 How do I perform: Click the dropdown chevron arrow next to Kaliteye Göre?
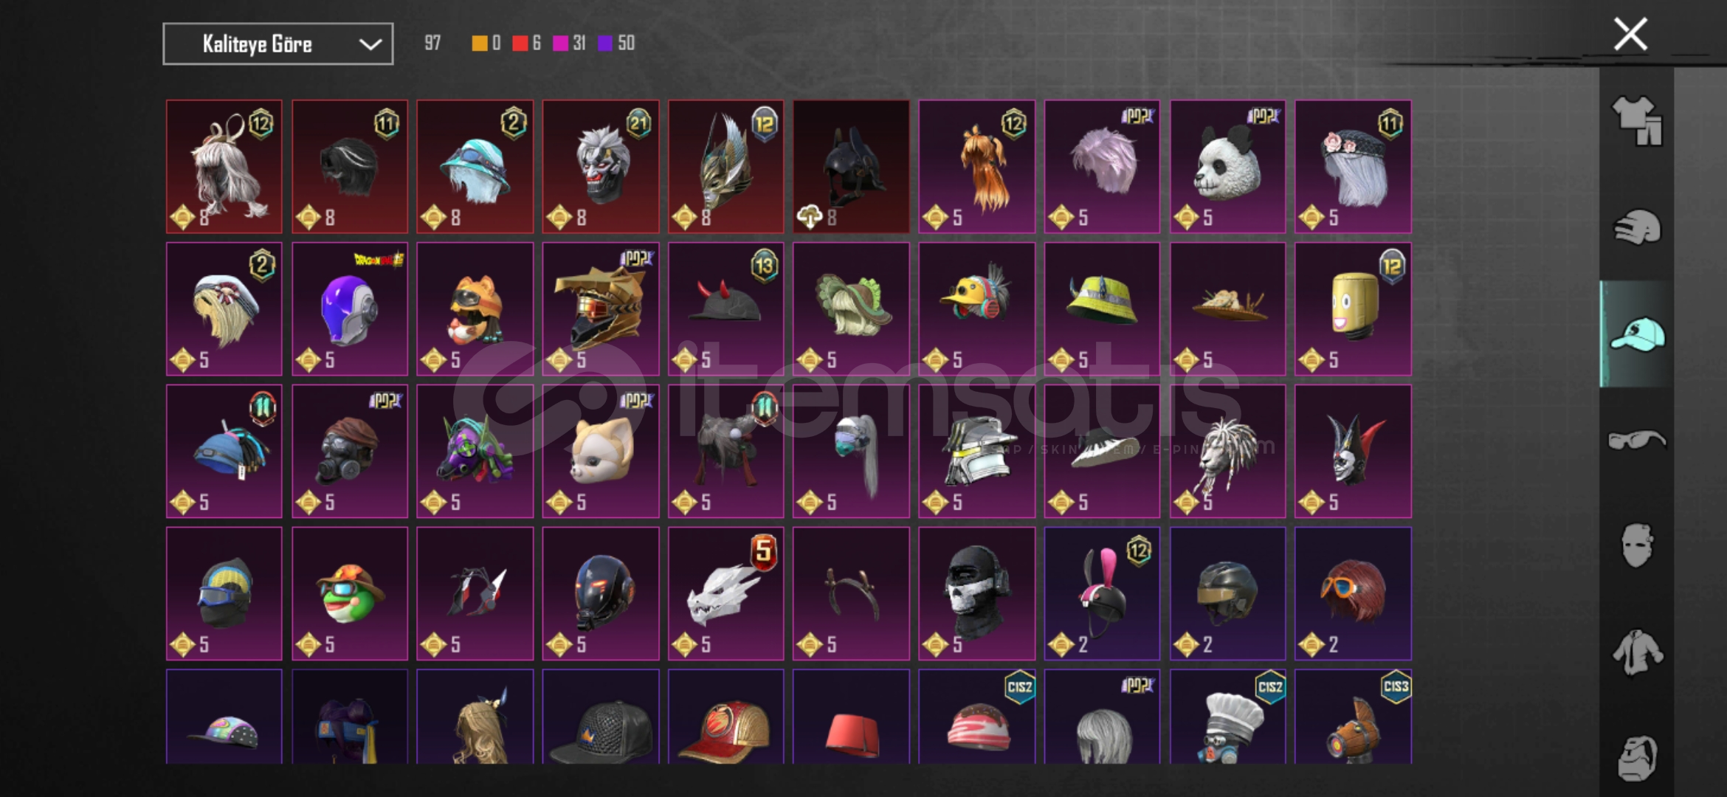pyautogui.click(x=370, y=44)
